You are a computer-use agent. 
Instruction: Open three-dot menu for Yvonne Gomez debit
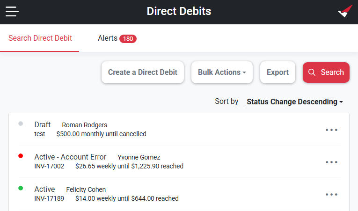[331, 162]
